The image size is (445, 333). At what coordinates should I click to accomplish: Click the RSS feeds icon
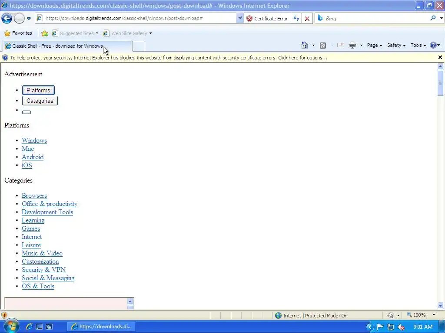click(x=323, y=45)
